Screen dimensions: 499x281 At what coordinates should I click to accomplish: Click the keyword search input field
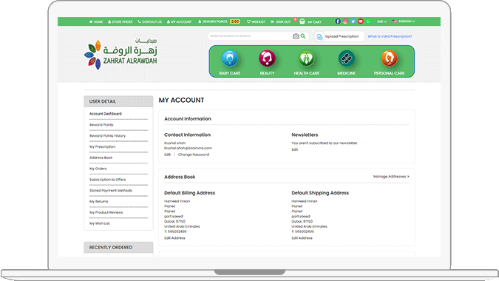(x=250, y=36)
